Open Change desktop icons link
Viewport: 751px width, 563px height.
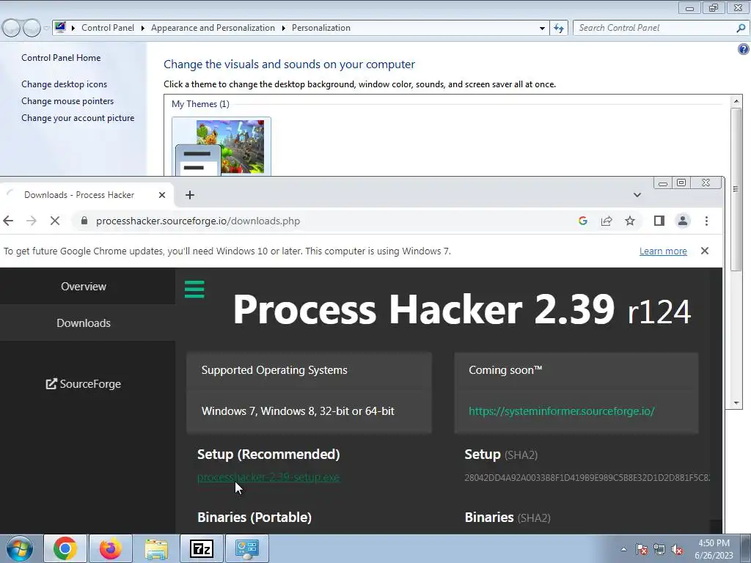65,84
